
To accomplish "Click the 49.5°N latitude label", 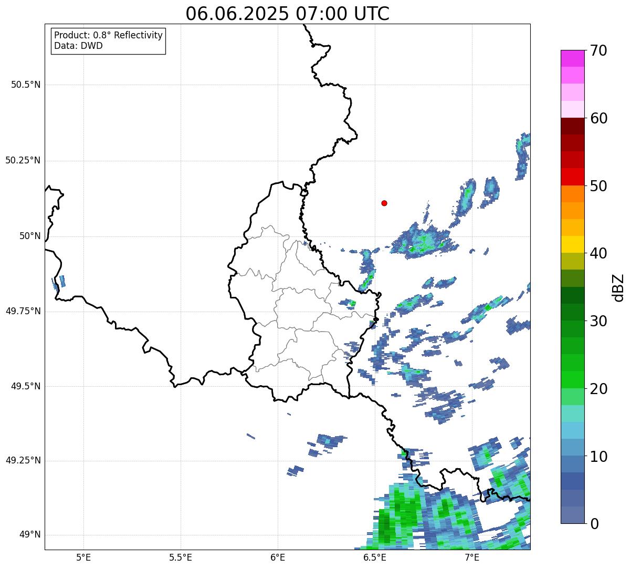I will pyautogui.click(x=26, y=386).
